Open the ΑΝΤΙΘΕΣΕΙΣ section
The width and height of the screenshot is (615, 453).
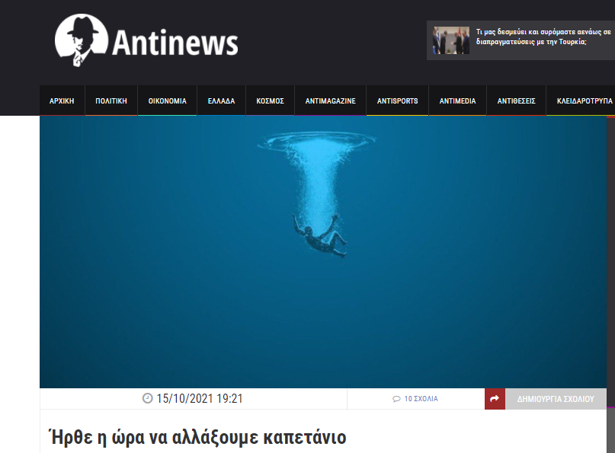[x=516, y=100]
